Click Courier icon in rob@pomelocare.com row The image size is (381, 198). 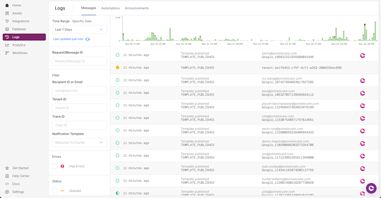[x=362, y=119]
